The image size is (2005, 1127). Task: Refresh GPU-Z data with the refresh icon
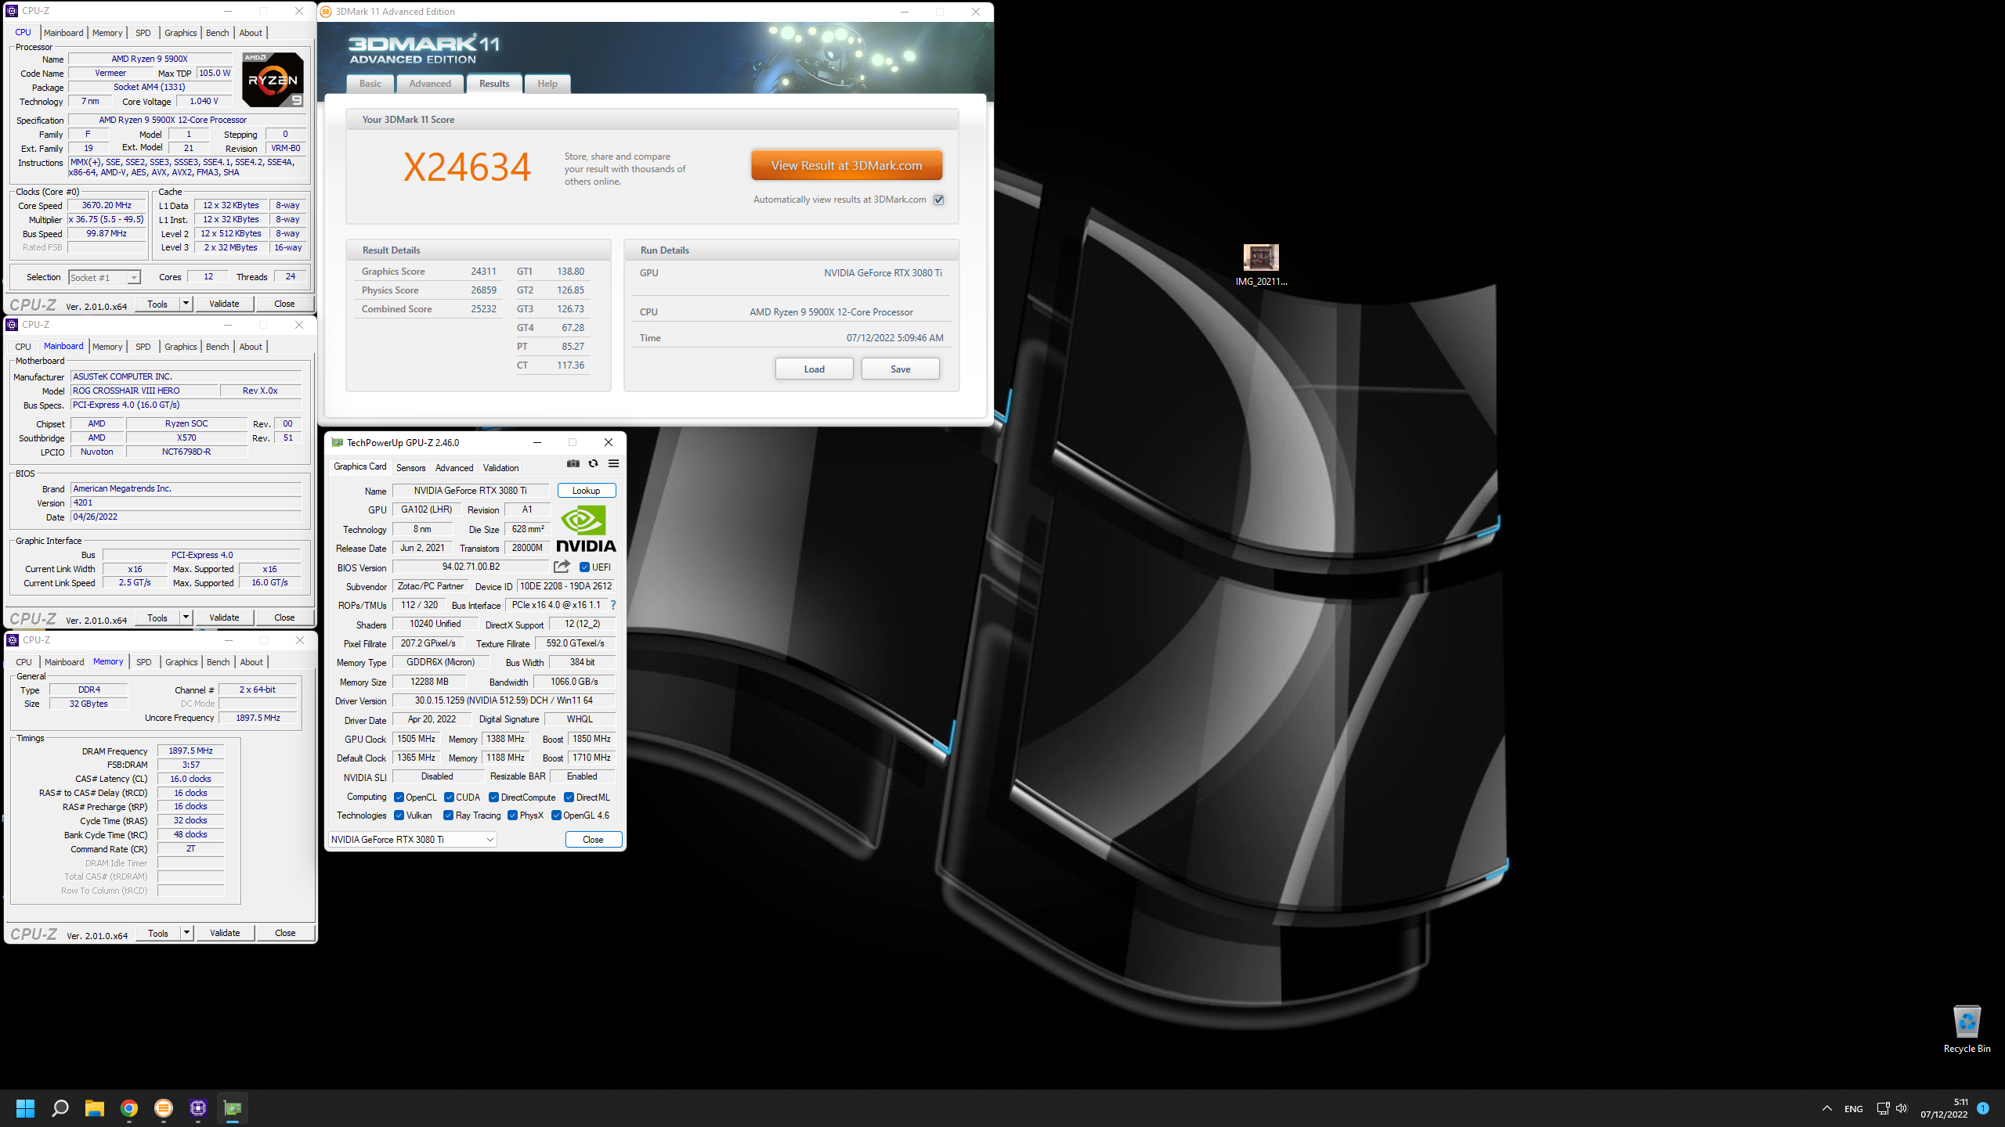tap(594, 464)
